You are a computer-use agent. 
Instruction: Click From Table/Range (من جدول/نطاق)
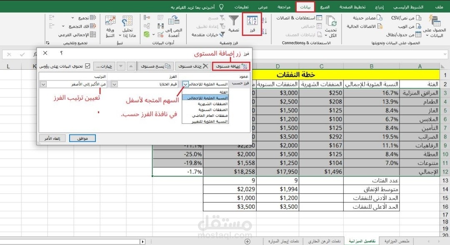[x=403, y=35]
